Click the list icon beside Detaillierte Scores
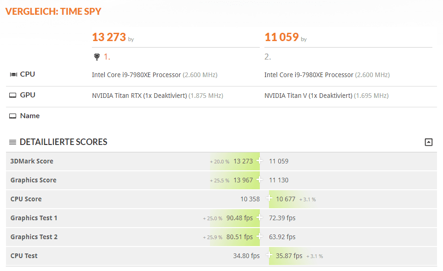 coord(13,142)
